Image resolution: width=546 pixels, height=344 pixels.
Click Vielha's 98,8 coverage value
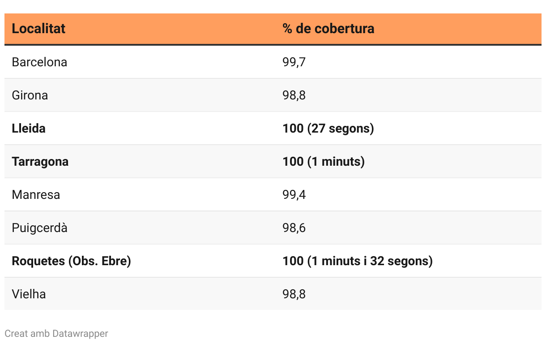point(294,294)
